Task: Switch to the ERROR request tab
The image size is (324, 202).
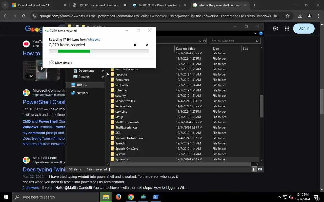Action: click(x=99, y=5)
